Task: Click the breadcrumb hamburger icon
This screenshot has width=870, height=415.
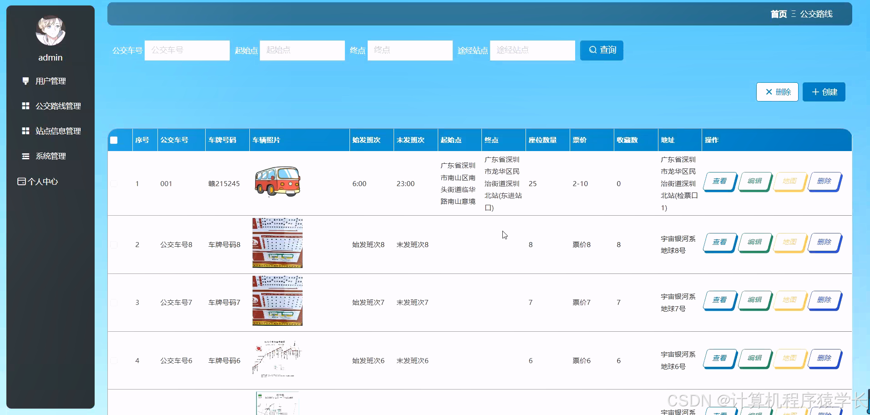Action: 793,14
